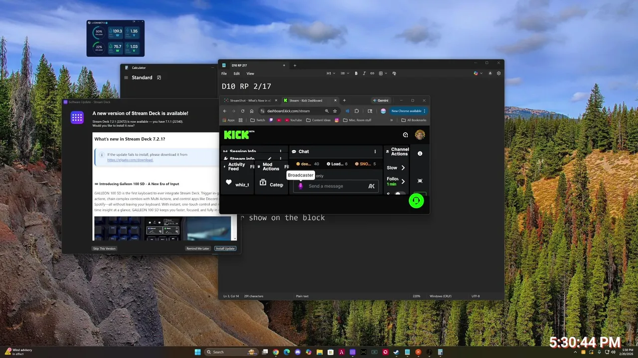The width and height of the screenshot is (638, 358).
Task: Open the table insert dropdown in Notepad
Action: 382,73
